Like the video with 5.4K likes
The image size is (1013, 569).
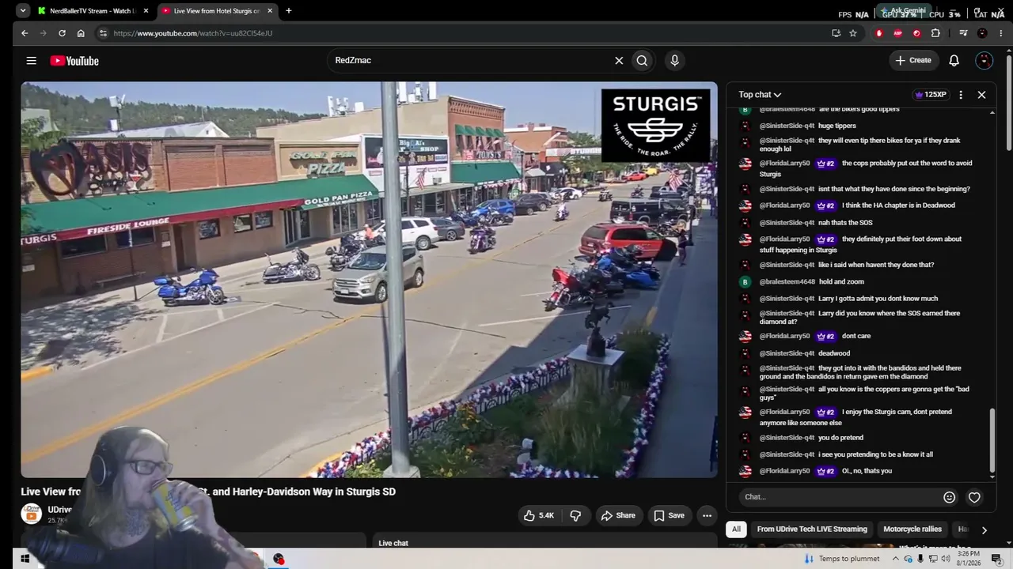538,515
